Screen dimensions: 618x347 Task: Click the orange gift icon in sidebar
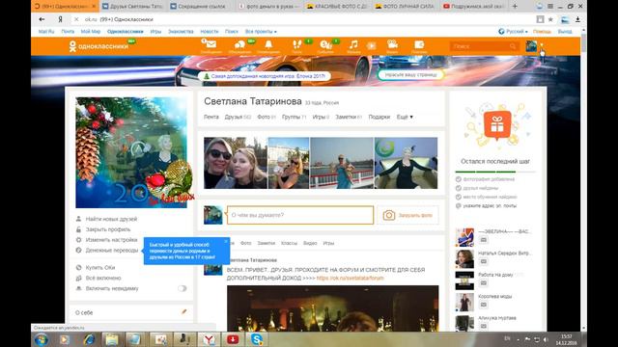coord(497,125)
